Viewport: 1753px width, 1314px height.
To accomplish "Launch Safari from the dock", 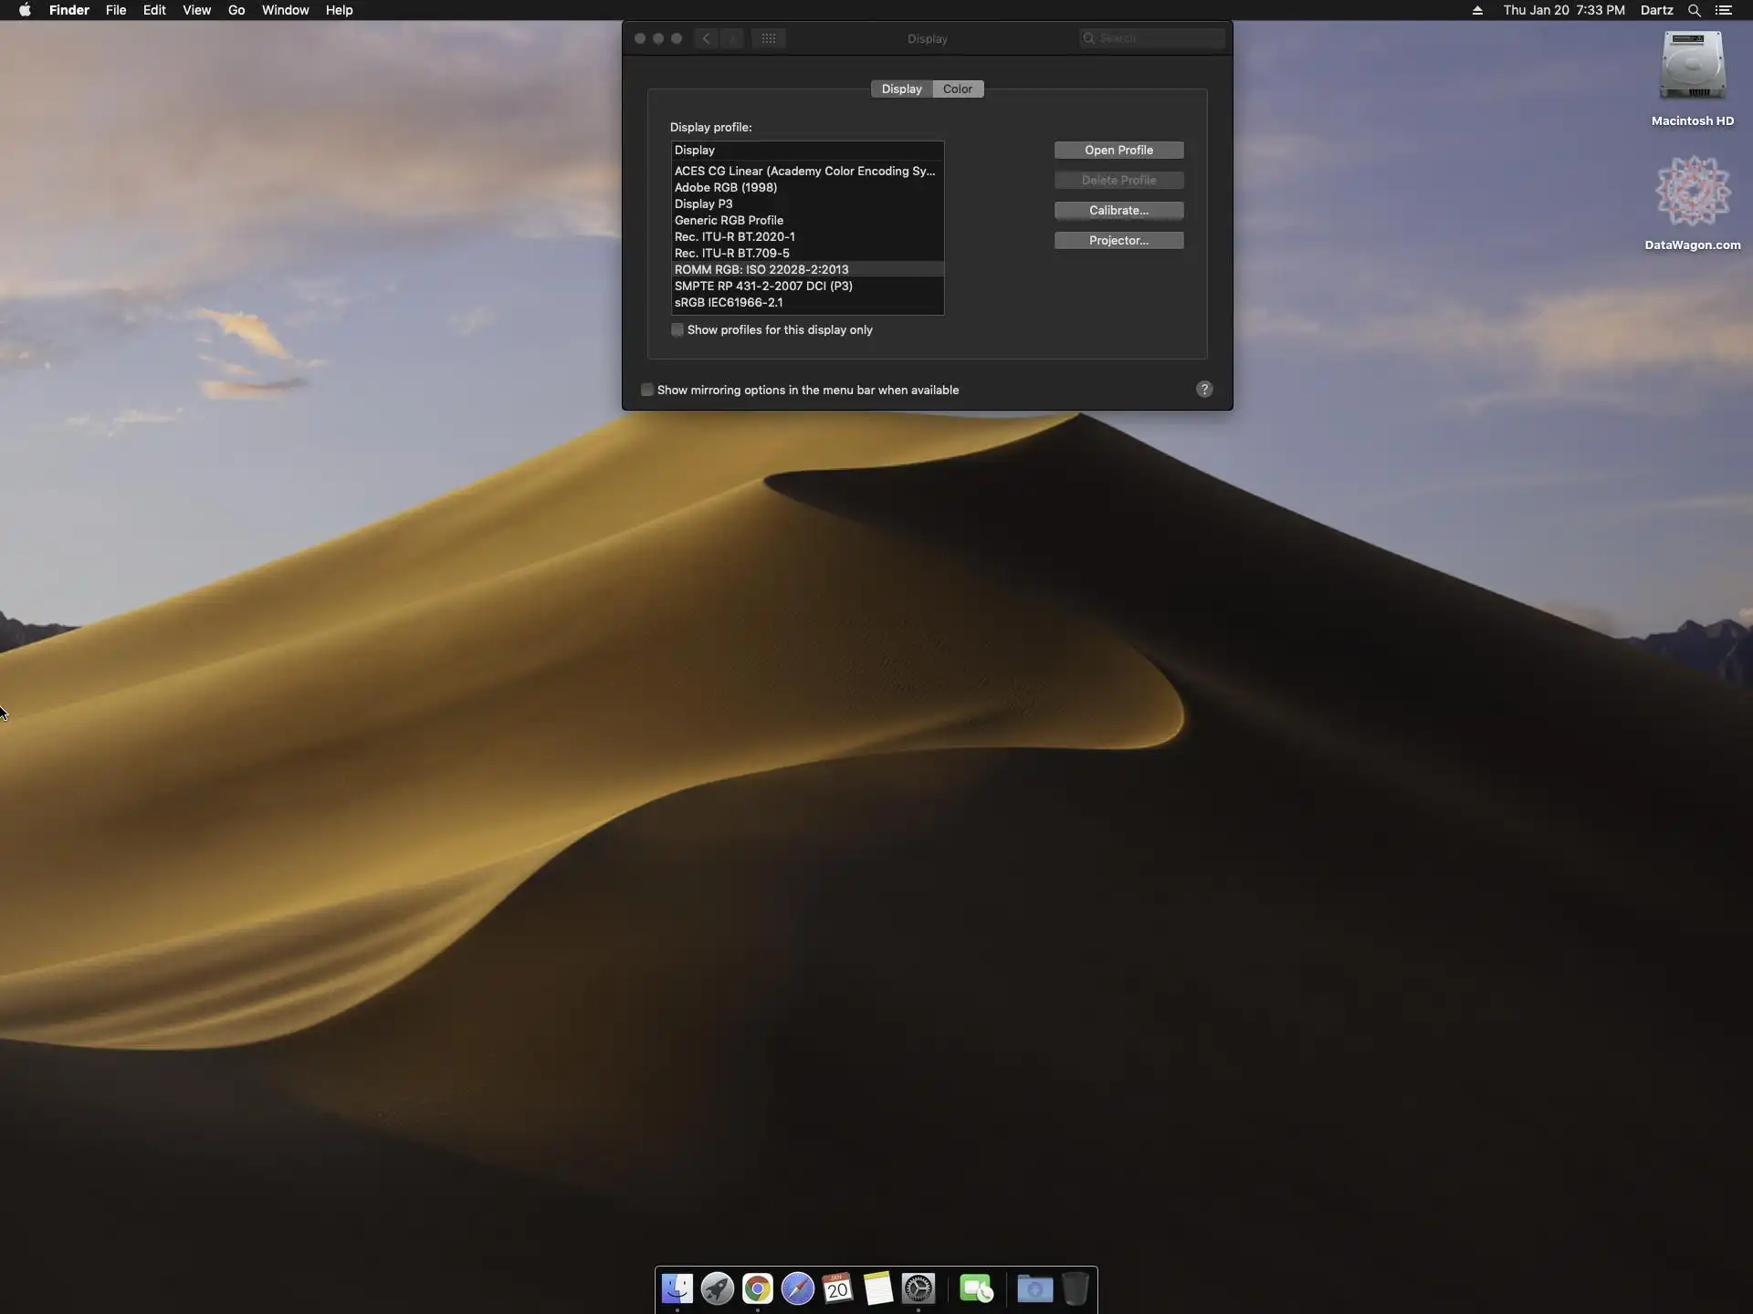I will click(797, 1288).
